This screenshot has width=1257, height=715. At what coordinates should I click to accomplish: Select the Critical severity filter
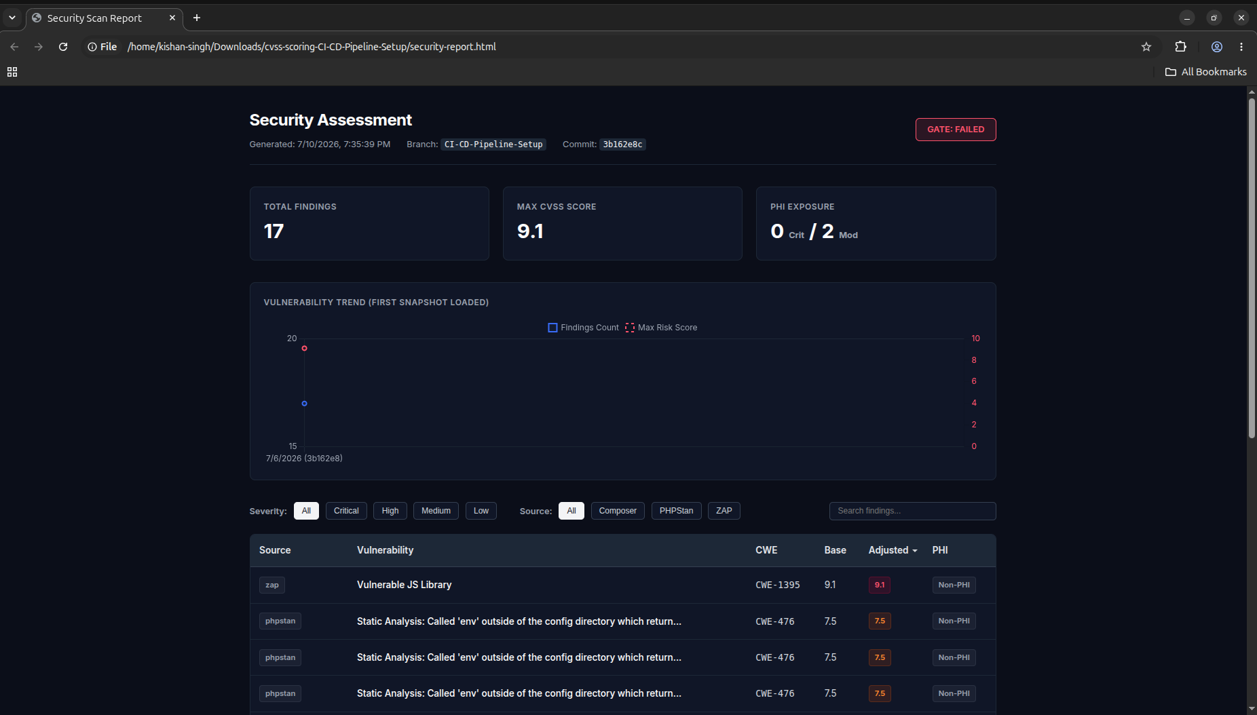click(x=346, y=511)
